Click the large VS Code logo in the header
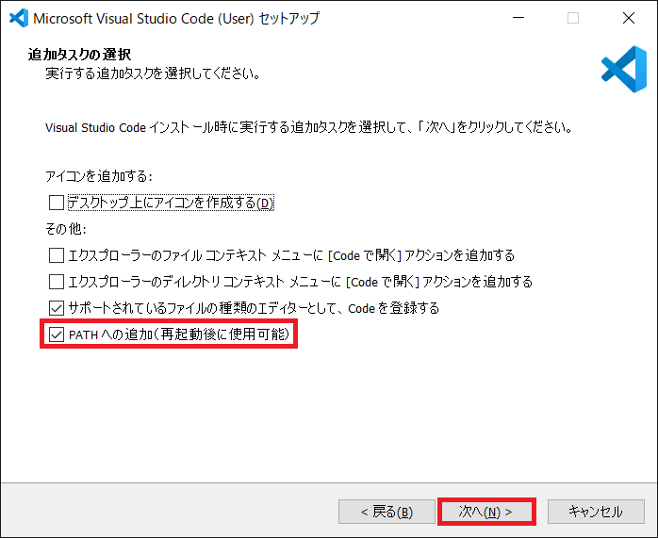This screenshot has height=538, width=658. [x=624, y=69]
